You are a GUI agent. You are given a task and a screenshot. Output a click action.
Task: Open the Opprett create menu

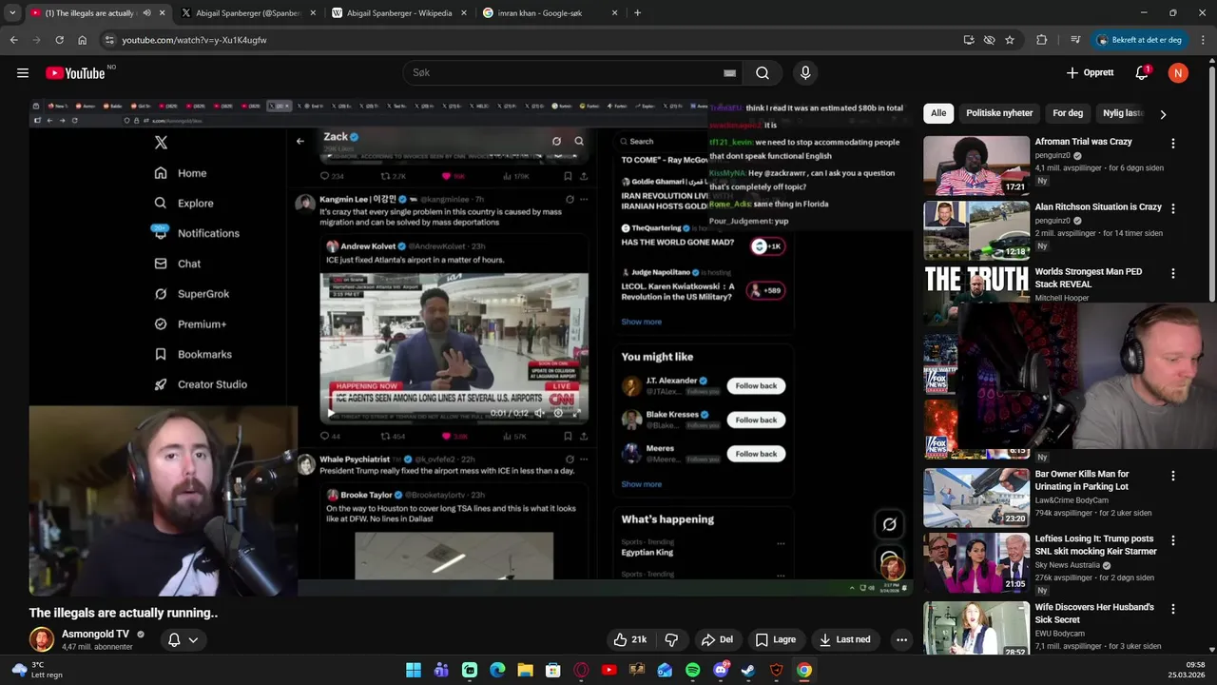click(x=1089, y=73)
